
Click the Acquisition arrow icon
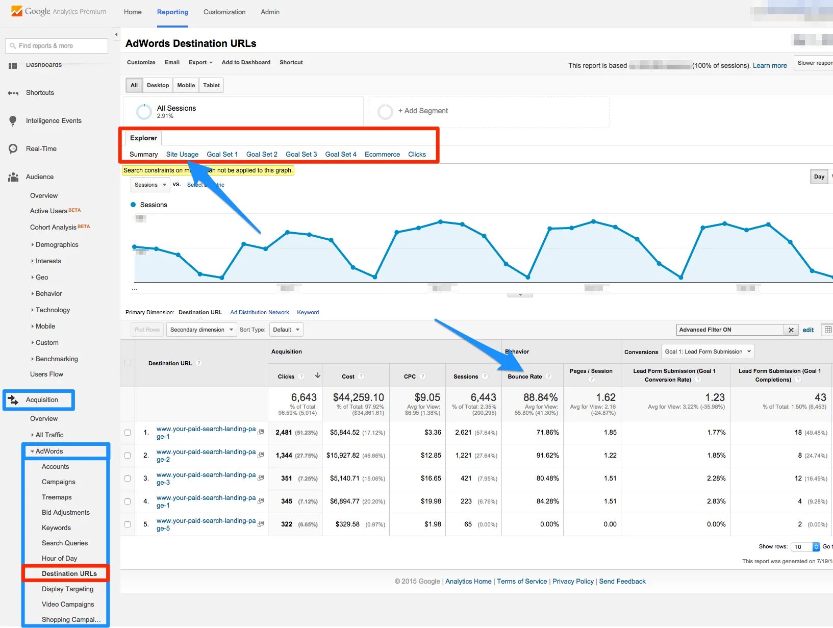(x=13, y=400)
